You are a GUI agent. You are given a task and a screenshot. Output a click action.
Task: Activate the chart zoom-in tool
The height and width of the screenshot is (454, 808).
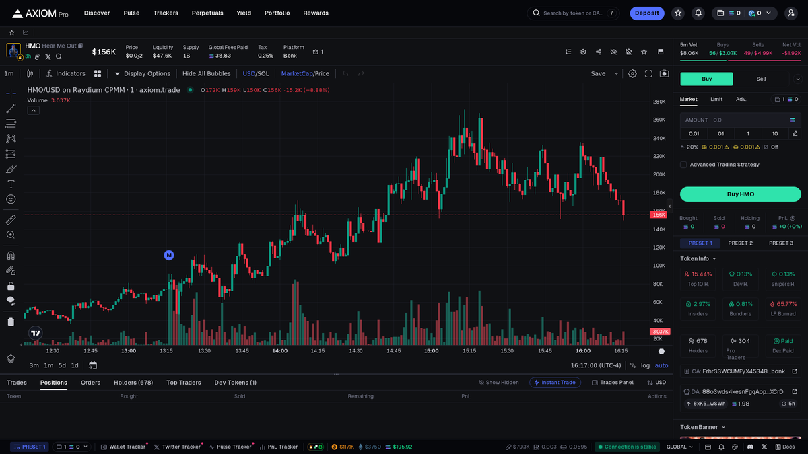[x=11, y=235]
